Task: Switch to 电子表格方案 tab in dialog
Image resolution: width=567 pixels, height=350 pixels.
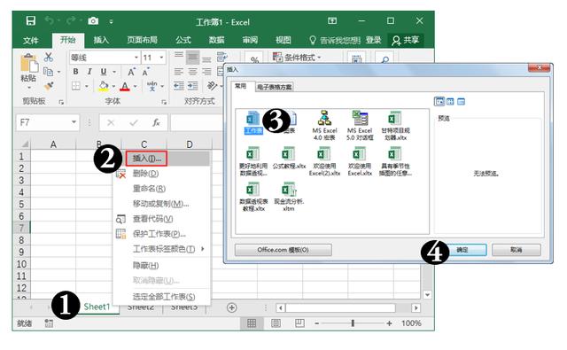Action: tap(275, 87)
